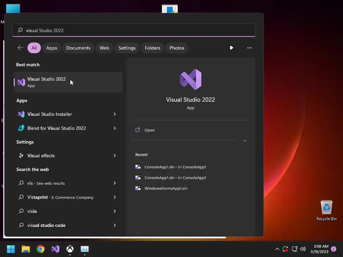This screenshot has height=257, width=343.
Task: Switch to the Documents filter tab
Action: coord(78,48)
